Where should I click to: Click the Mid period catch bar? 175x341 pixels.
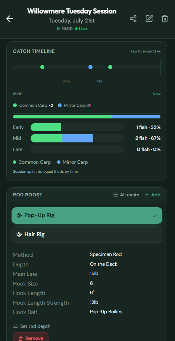click(x=77, y=138)
